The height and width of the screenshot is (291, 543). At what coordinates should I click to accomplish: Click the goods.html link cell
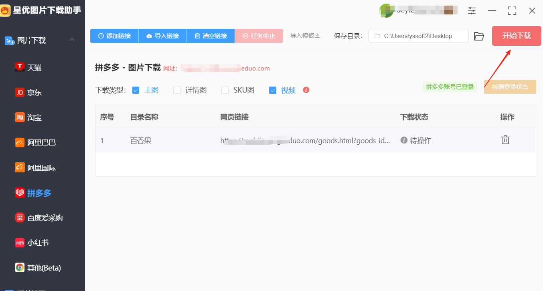[x=305, y=140]
